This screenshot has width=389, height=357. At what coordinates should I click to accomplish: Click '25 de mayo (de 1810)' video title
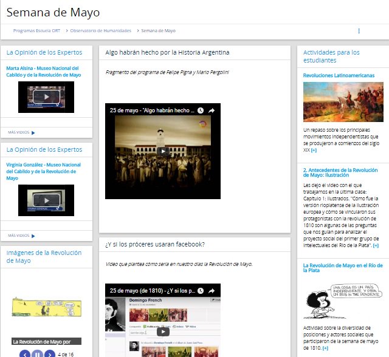coord(153,291)
